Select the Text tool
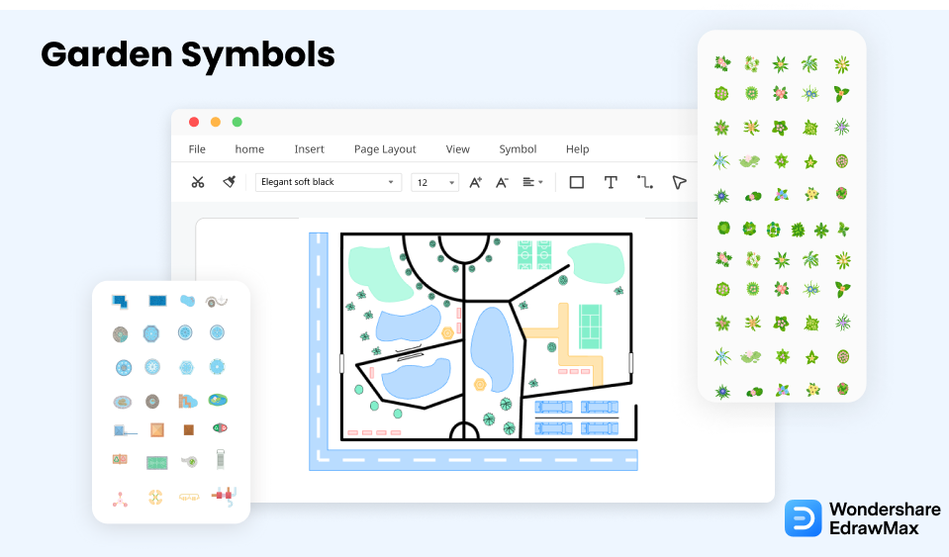This screenshot has width=949, height=557. tap(611, 182)
